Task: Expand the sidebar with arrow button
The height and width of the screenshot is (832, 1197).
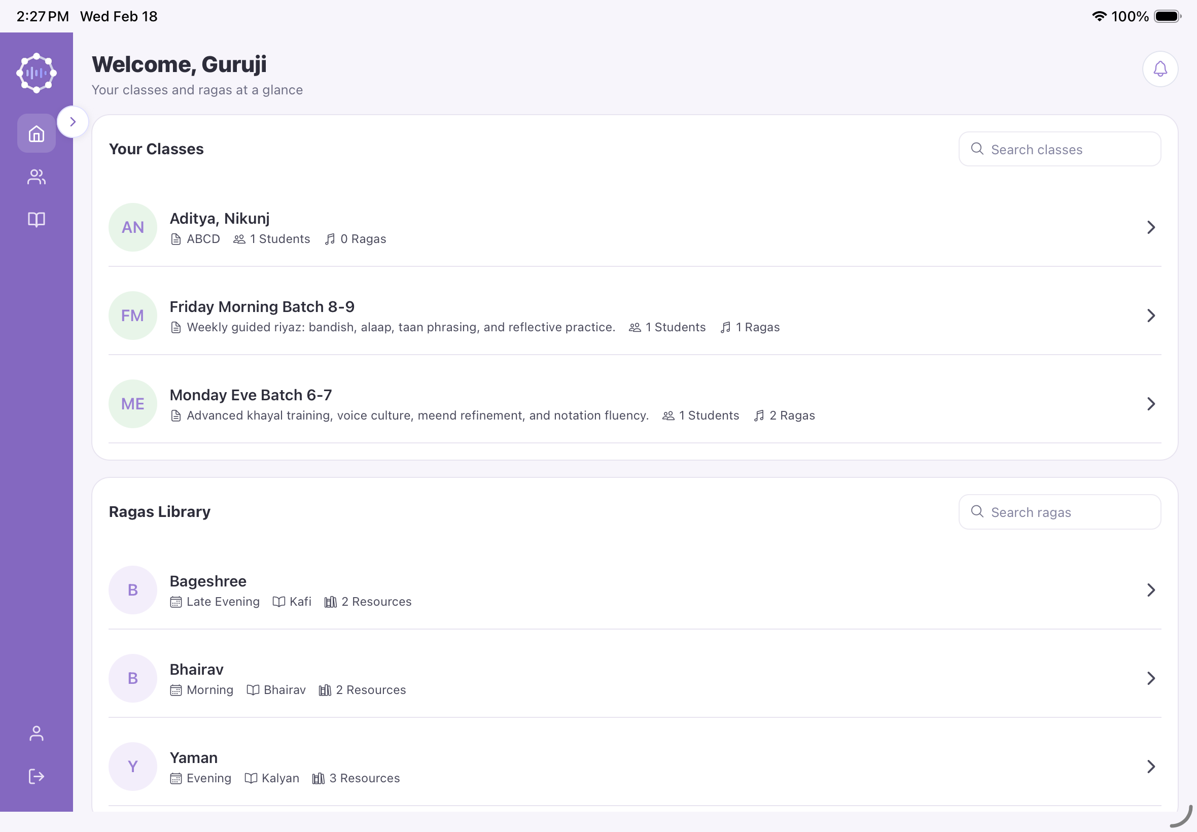Action: click(73, 122)
